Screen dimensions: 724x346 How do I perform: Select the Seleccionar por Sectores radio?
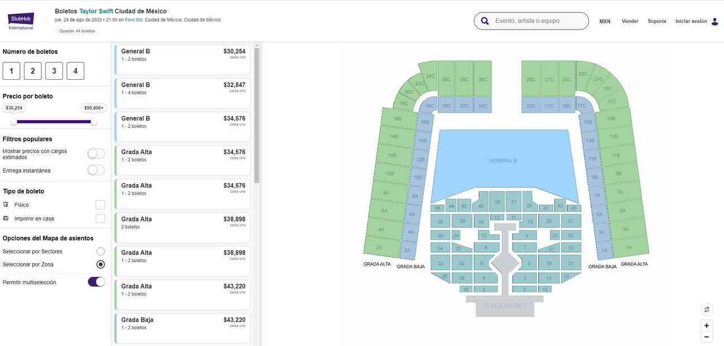click(100, 252)
